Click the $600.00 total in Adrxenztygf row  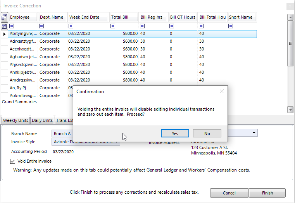click(130, 41)
